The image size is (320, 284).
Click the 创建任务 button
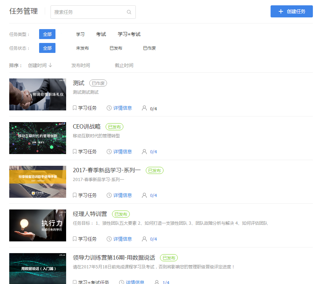coord(292,11)
